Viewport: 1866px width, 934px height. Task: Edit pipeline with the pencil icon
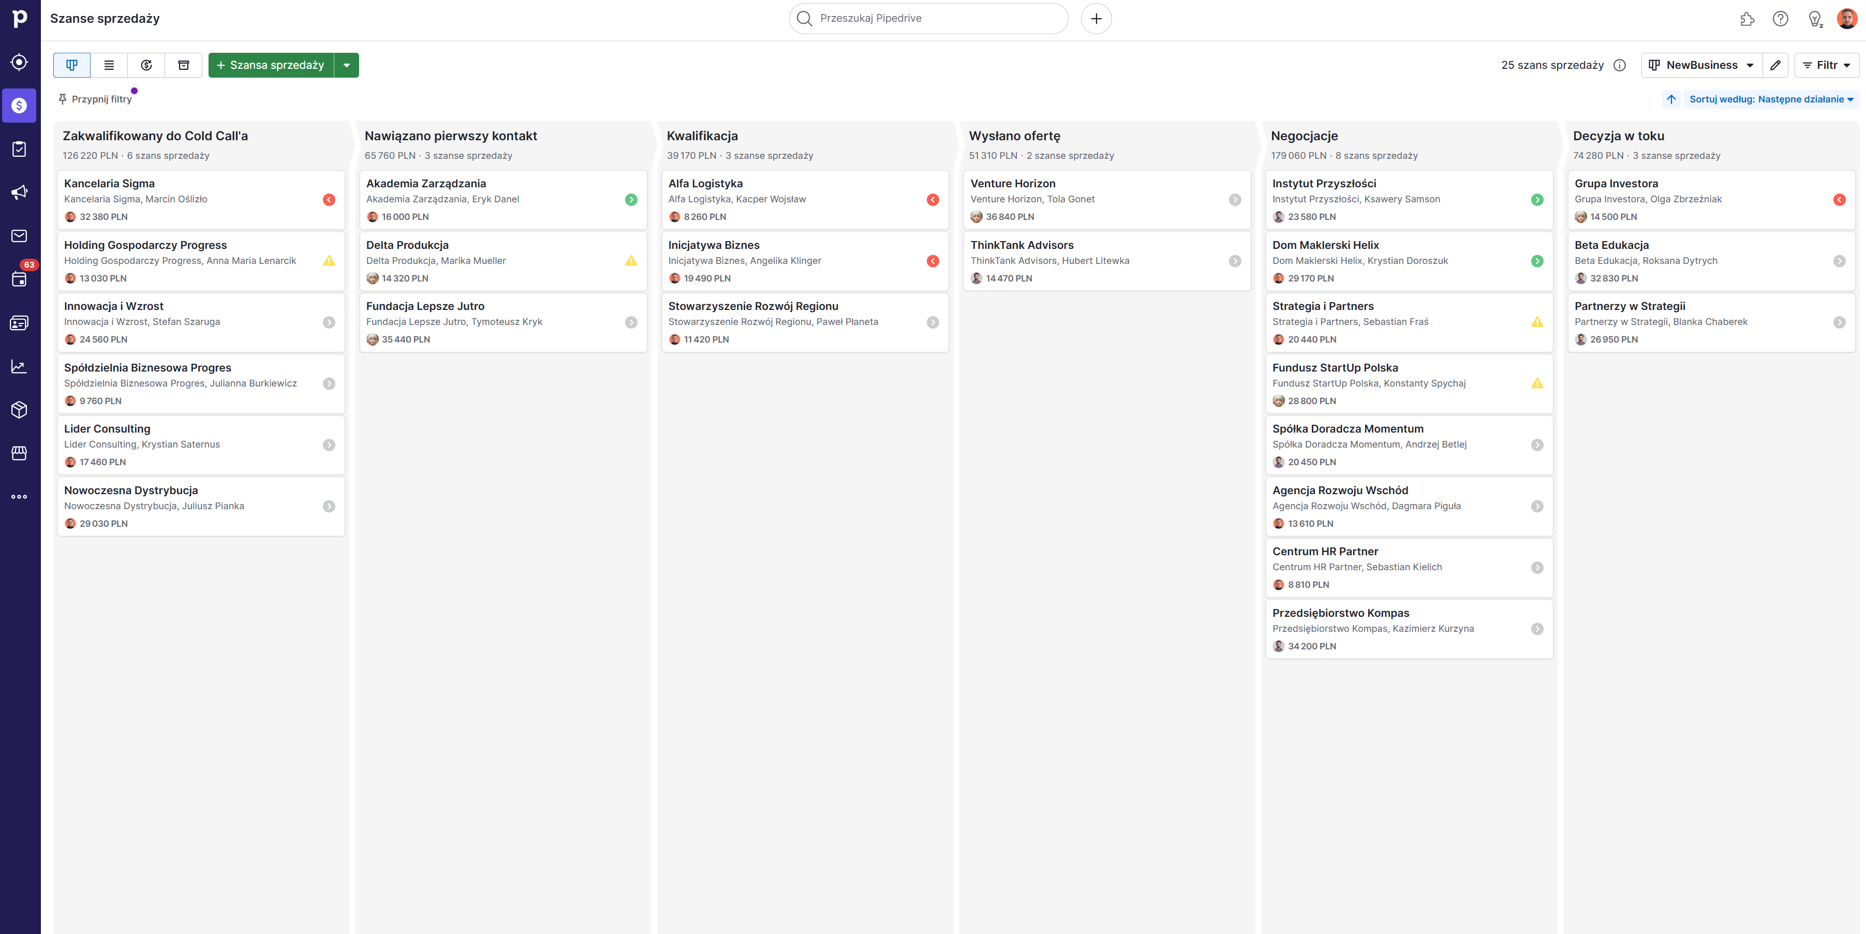[x=1775, y=65]
